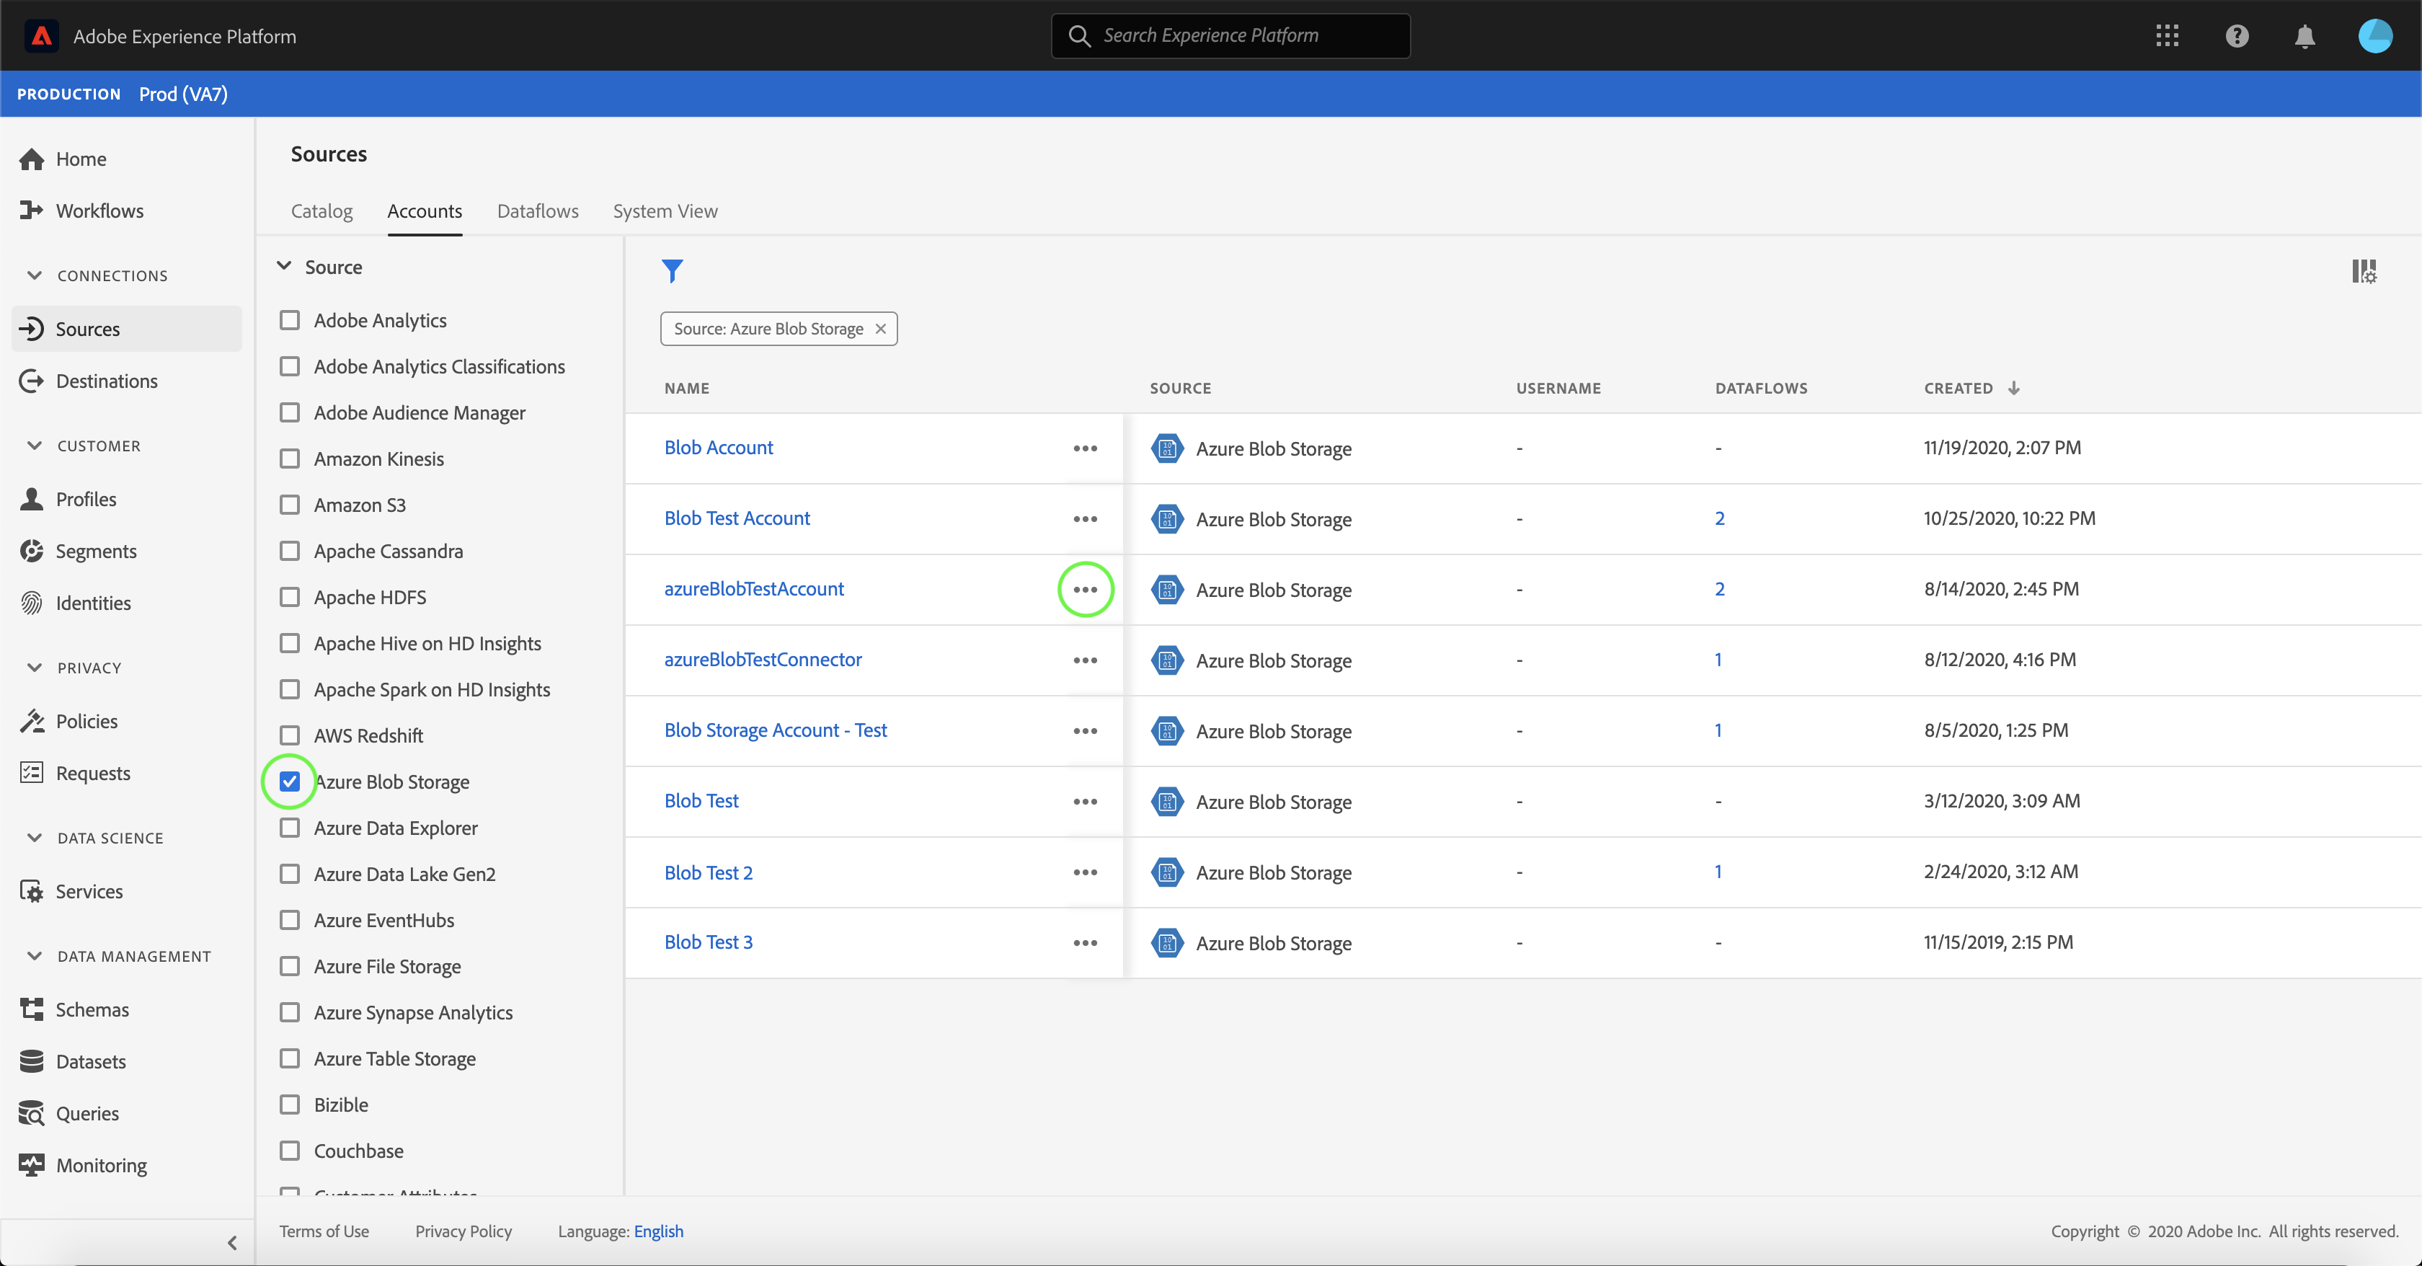Image resolution: width=2422 pixels, height=1266 pixels.
Task: Collapse the Connections navigation group
Action: [35, 275]
